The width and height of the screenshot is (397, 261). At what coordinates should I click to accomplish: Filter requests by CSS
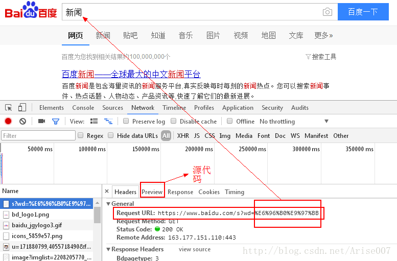[209, 136]
